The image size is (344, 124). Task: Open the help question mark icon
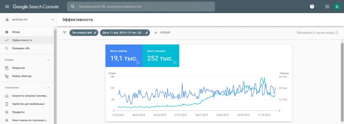pos(312,7)
